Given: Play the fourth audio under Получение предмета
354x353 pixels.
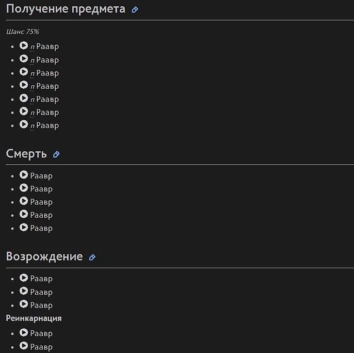Looking at the screenshot, I should [24, 85].
